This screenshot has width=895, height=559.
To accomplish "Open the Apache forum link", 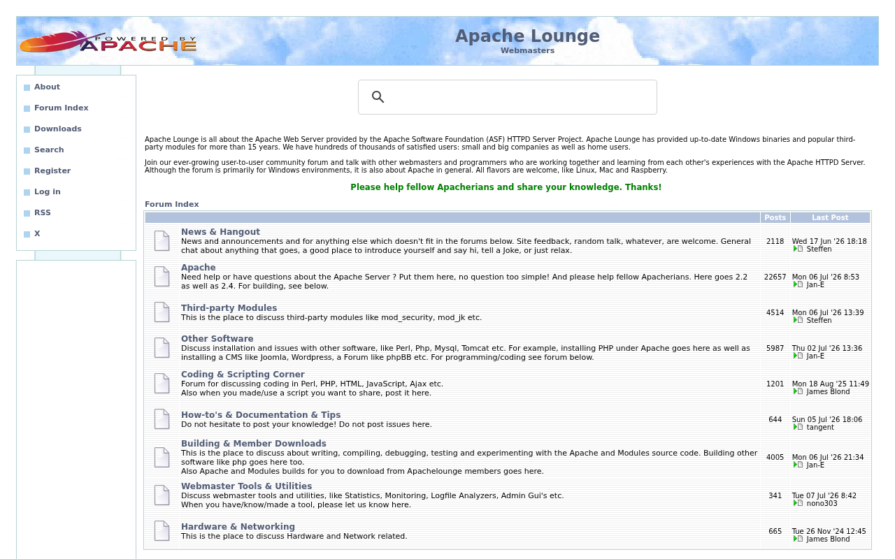I will (199, 268).
